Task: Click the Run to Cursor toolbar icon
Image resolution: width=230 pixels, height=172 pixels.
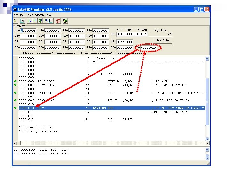Action: click(x=30, y=21)
